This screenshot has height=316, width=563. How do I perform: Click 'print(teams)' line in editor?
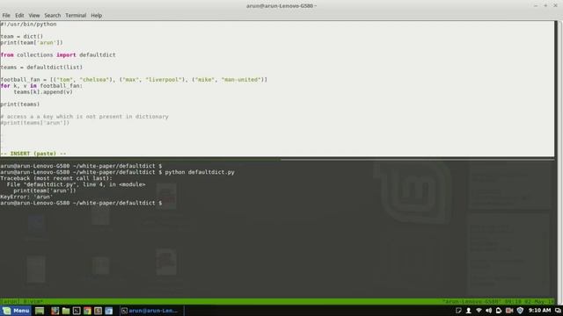pyautogui.click(x=20, y=104)
